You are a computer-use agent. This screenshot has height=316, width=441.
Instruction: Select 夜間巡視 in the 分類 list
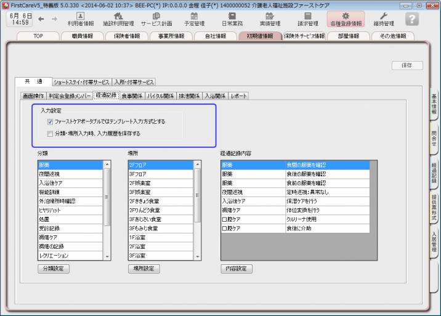(69, 174)
